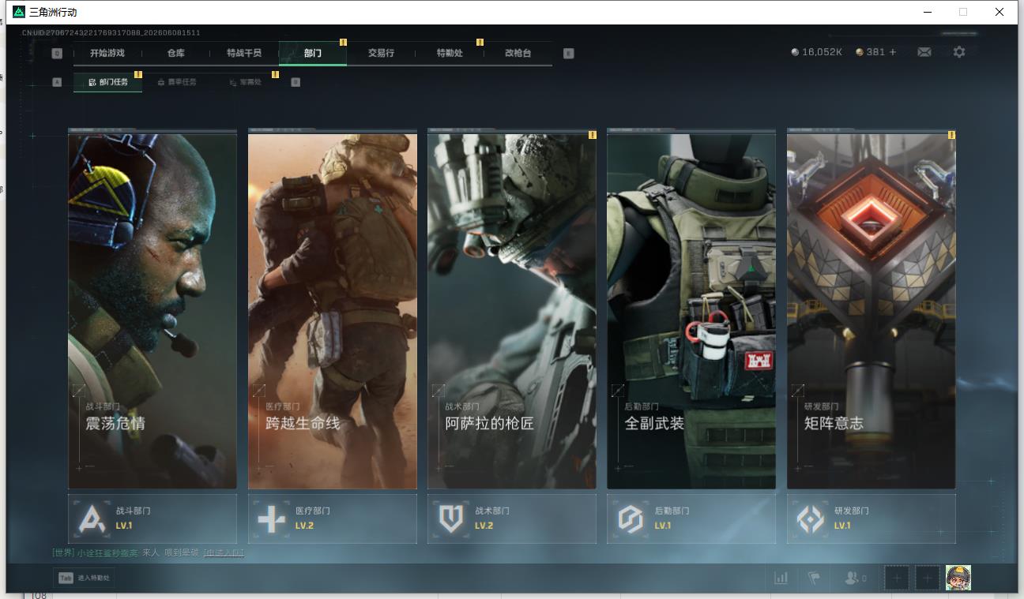The width and height of the screenshot is (1024, 599).
Task: Click the first empty teammate plus slot
Action: 897,578
